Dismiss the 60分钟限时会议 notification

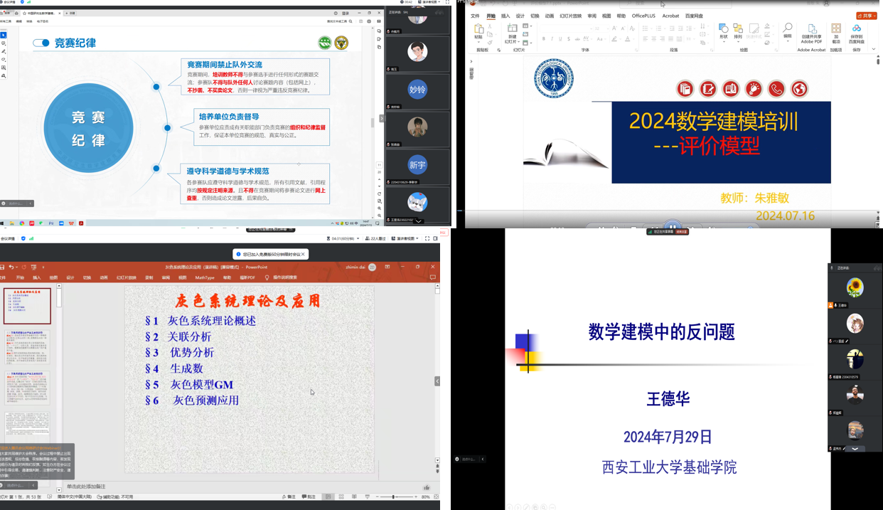(x=303, y=254)
